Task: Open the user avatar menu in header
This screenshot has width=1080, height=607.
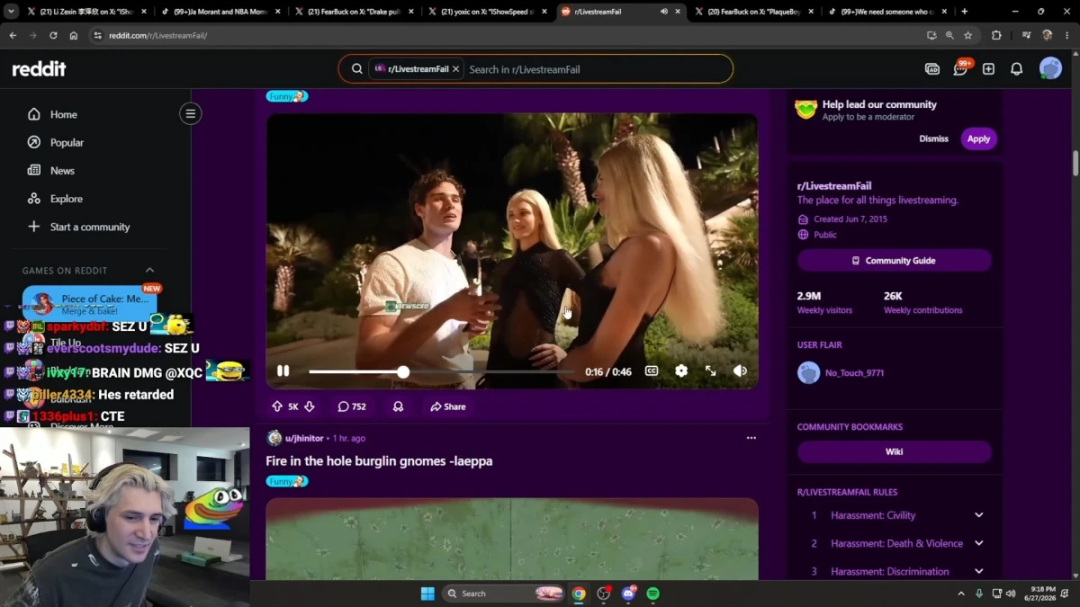Action: tap(1050, 68)
